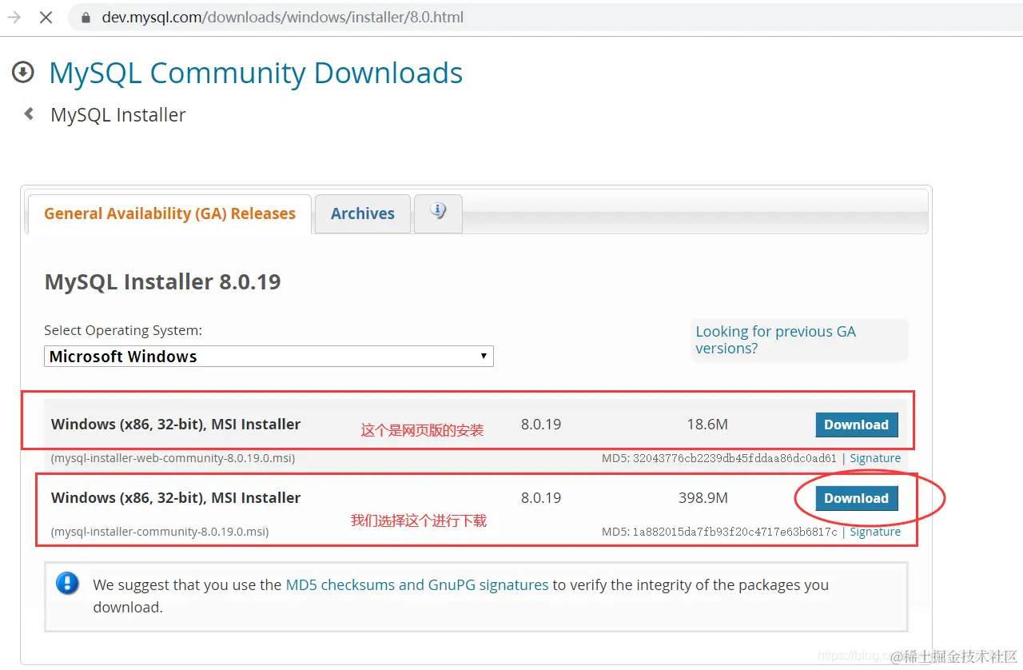Open the Select Operating System dropdown

tap(269, 357)
